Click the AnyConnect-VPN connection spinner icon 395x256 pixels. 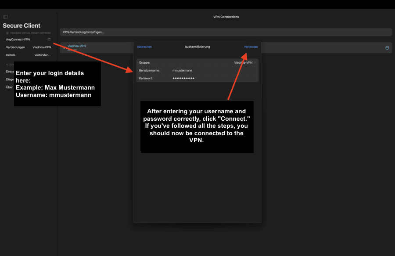point(49,40)
